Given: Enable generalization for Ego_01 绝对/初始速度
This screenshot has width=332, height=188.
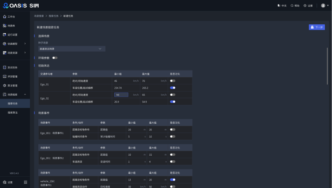Looking at the screenshot, I should (x=173, y=81).
